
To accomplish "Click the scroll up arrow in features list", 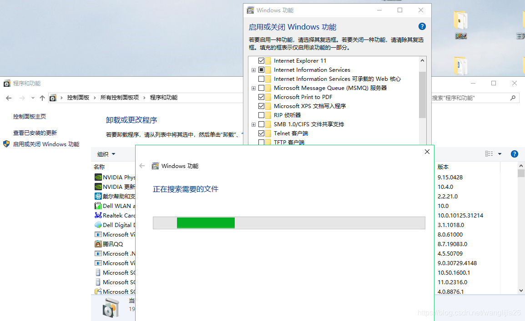I will coord(422,60).
